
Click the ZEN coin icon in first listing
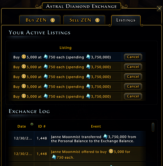click(24, 56)
